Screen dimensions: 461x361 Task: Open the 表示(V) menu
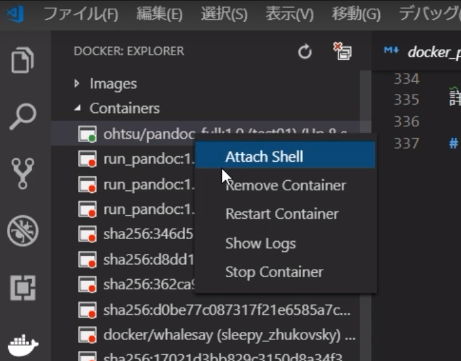pyautogui.click(x=290, y=13)
